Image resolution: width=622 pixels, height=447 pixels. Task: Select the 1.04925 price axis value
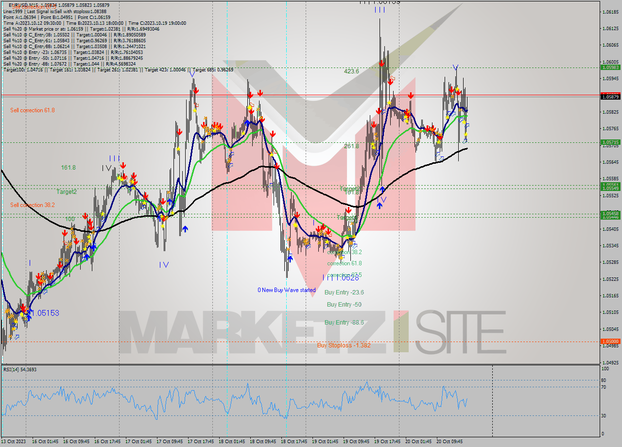click(x=610, y=362)
